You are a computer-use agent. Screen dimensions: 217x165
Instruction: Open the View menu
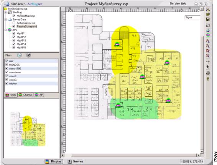click(x=177, y=3)
